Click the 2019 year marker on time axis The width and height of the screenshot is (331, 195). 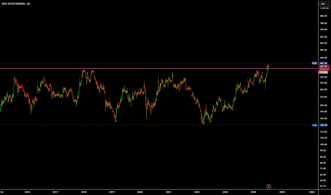click(x=112, y=192)
